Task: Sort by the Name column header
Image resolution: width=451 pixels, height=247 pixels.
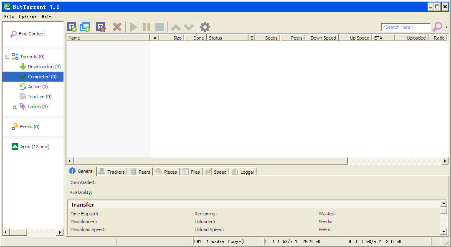Action: [x=108, y=38]
